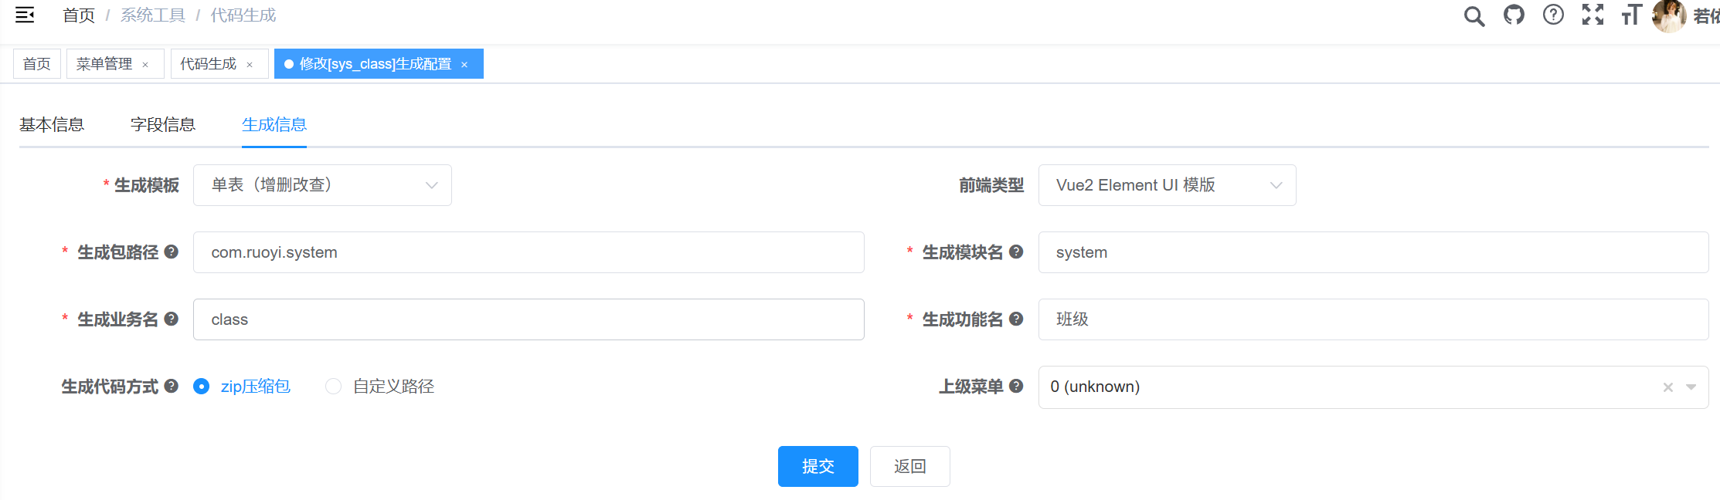Click 系统工具 in breadcrumb
The height and width of the screenshot is (500, 1720).
[153, 15]
